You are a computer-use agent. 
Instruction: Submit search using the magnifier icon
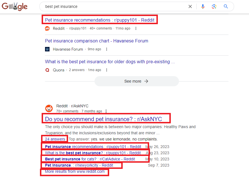[226, 6]
